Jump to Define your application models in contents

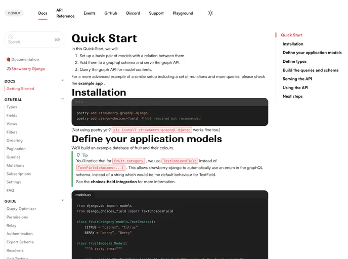[312, 53]
